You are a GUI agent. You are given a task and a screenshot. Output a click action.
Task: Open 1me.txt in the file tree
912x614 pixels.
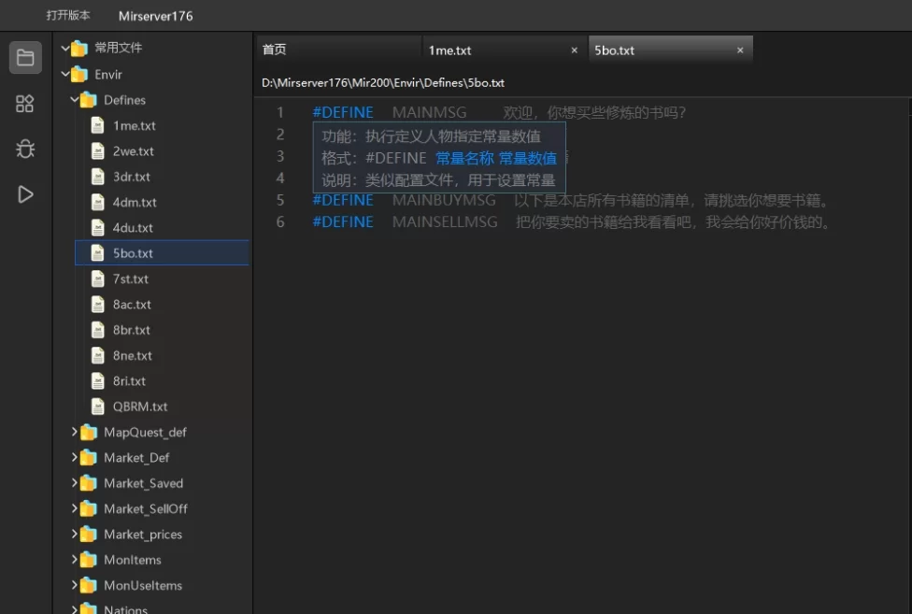coord(135,125)
